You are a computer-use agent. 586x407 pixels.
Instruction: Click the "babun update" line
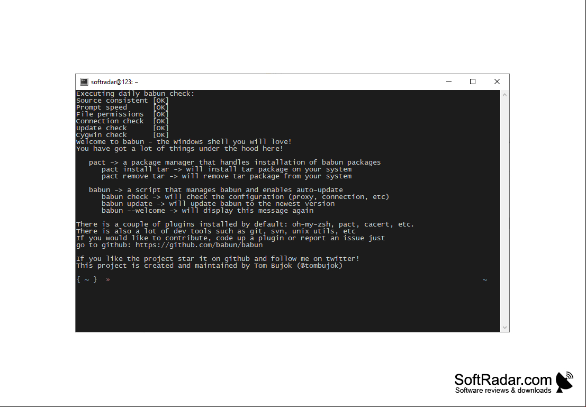coord(218,204)
